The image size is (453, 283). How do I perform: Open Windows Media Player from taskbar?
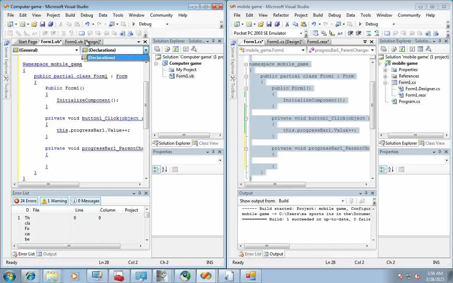pos(74,276)
